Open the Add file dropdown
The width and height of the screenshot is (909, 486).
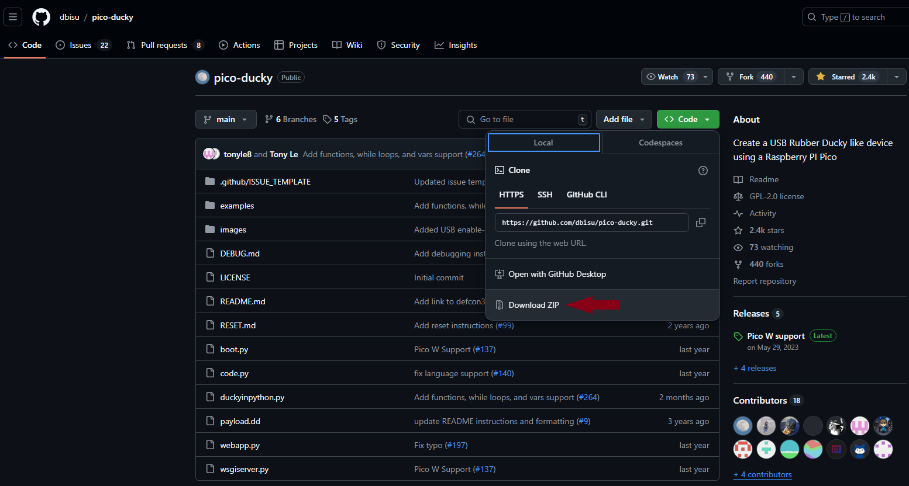tap(624, 119)
